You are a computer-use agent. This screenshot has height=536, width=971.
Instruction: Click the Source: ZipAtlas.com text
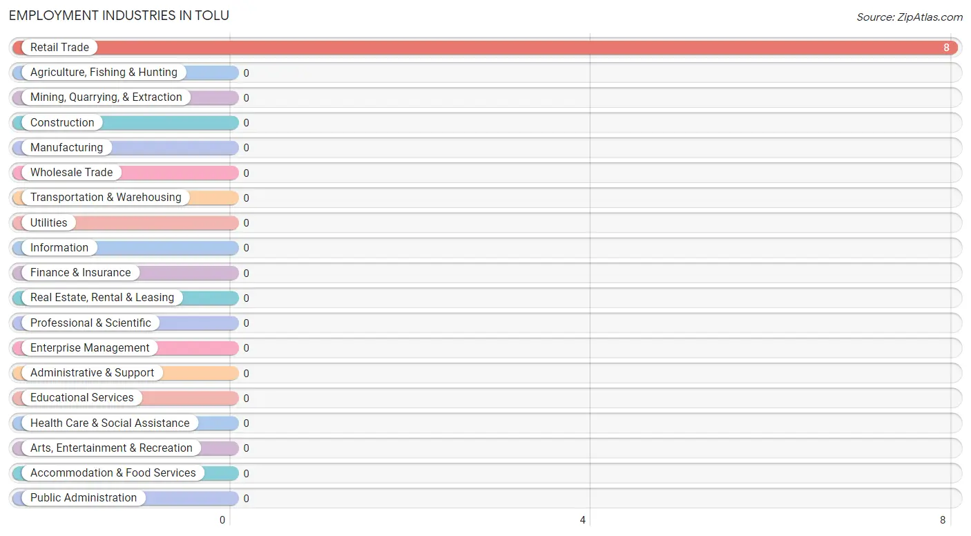point(910,17)
